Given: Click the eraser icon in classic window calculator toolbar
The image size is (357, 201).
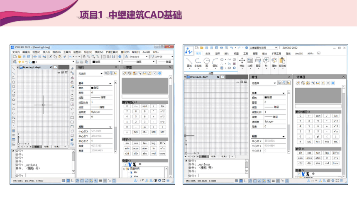Looking at the screenshot, I should 125,74.
